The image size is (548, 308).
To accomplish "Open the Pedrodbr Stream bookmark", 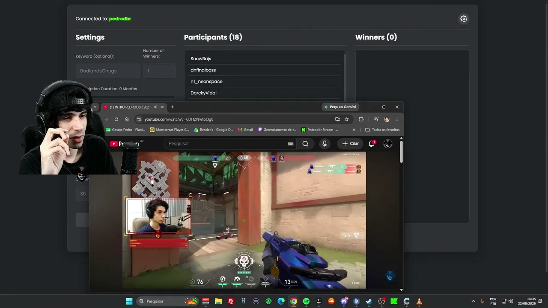I will (320, 130).
